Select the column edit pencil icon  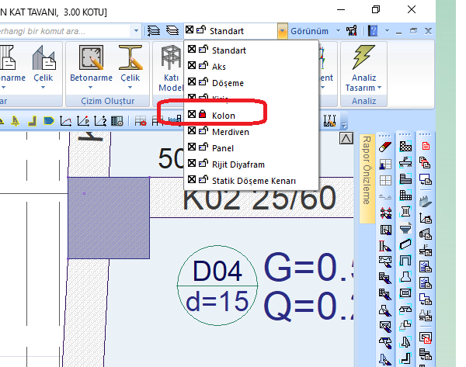385,246
